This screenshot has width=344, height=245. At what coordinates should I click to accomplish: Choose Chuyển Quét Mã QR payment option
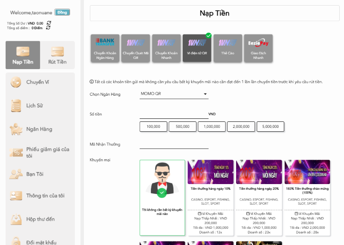(135, 48)
